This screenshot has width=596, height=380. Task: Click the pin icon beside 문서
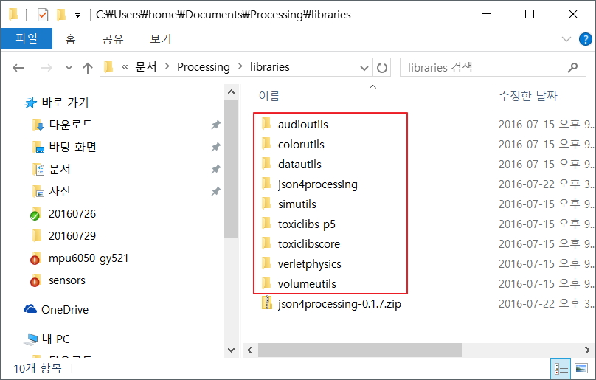[216, 169]
